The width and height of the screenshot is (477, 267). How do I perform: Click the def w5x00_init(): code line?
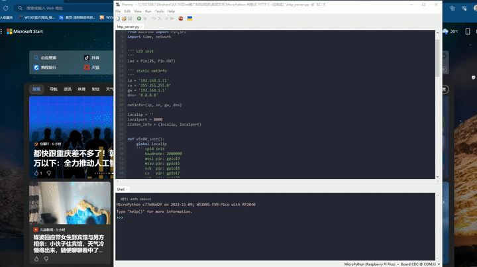[x=146, y=139]
